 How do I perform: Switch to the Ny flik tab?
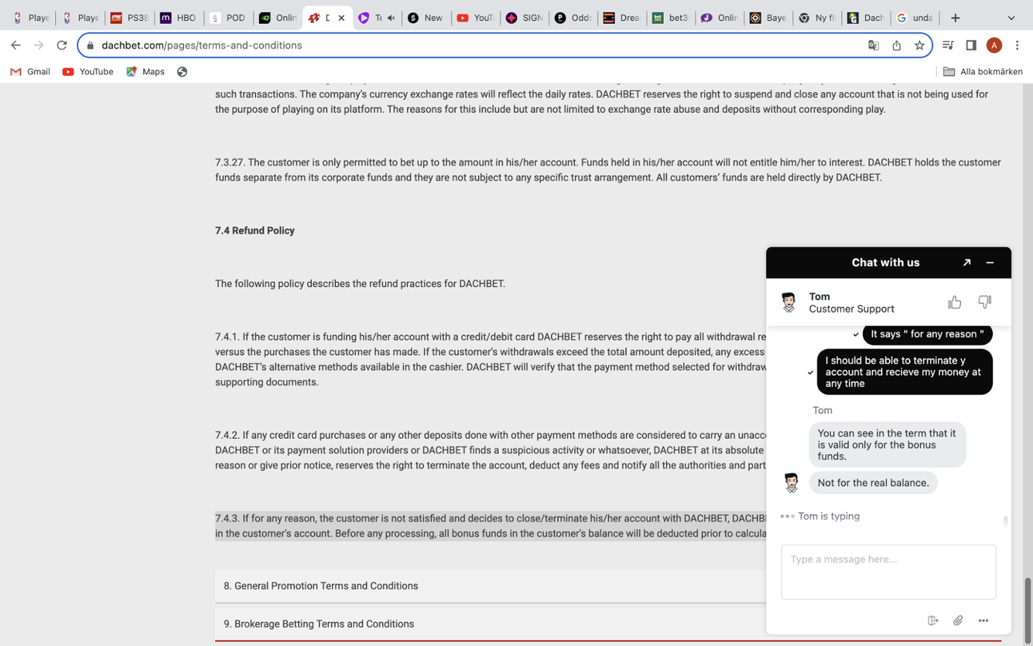(817, 18)
